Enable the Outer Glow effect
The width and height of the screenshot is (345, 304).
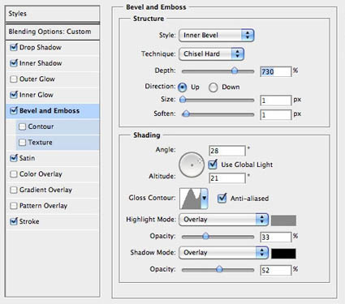14,79
